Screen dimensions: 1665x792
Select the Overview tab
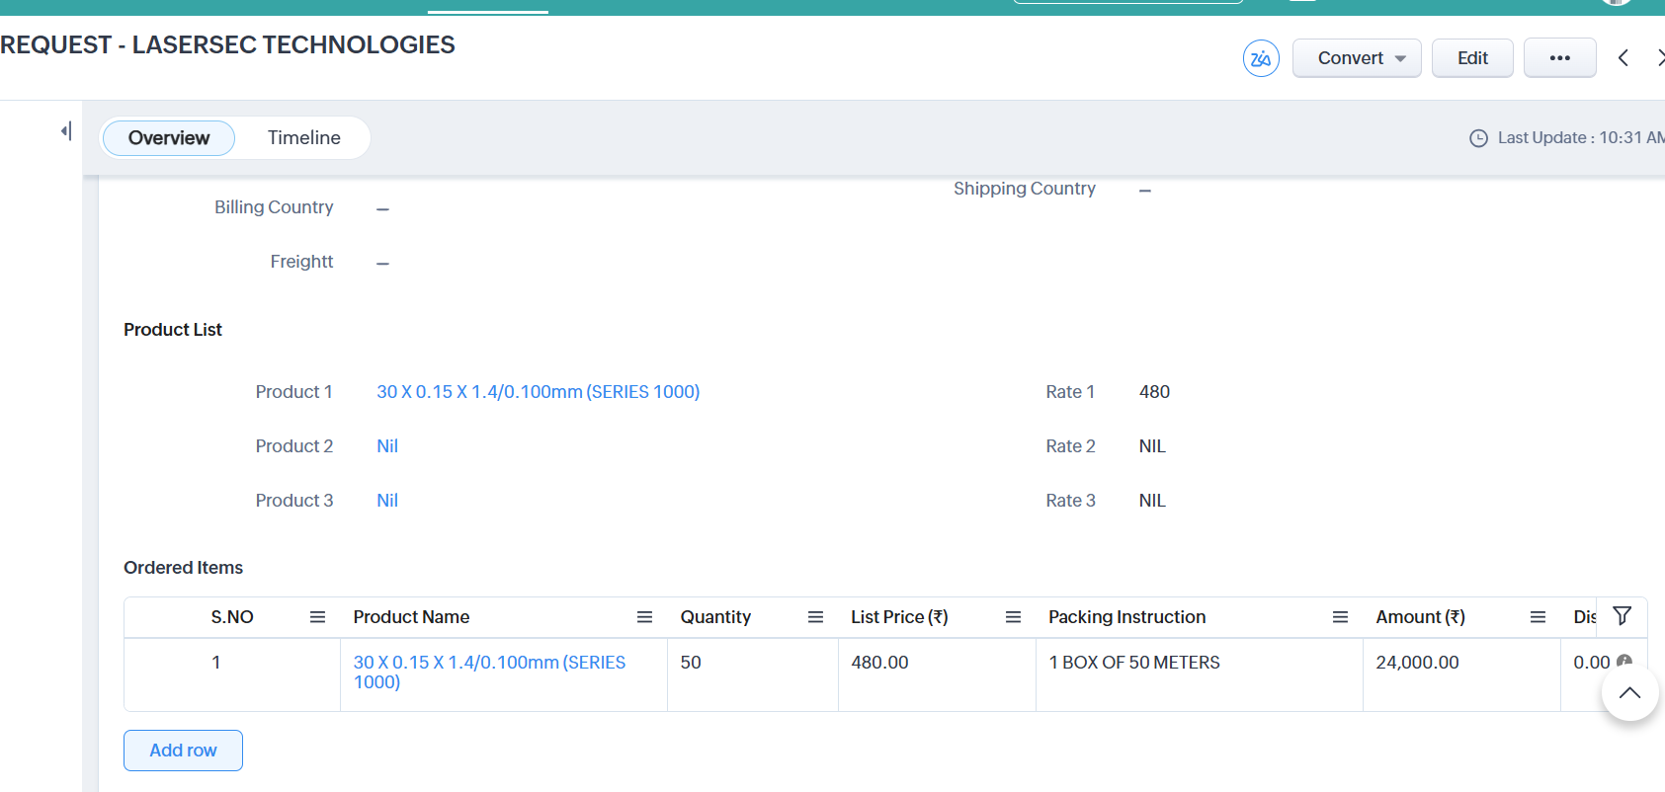[169, 138]
